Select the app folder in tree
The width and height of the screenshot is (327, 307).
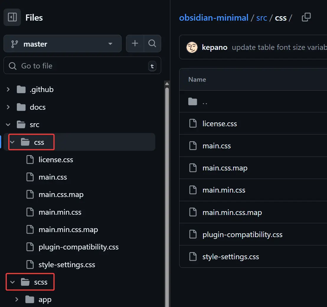pyautogui.click(x=45, y=300)
